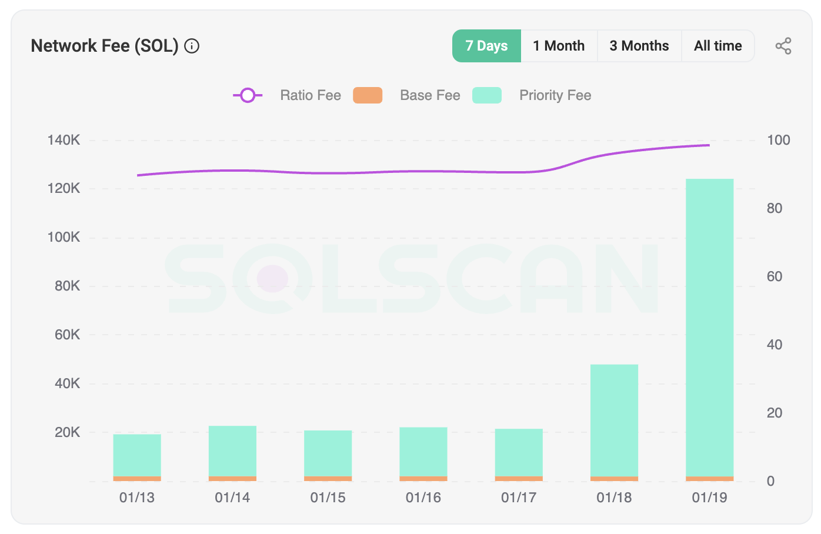Switch to the 1 Month view

pos(559,45)
